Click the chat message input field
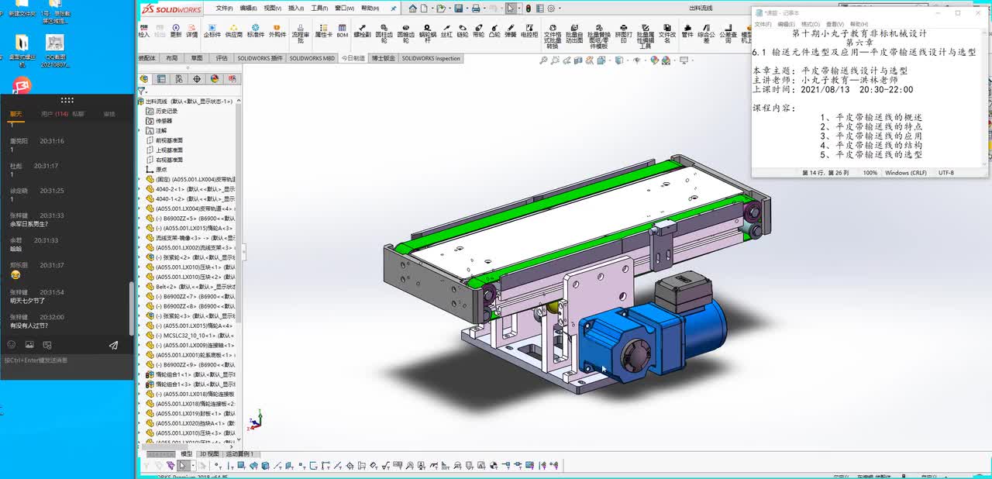The image size is (992, 479). (x=67, y=366)
